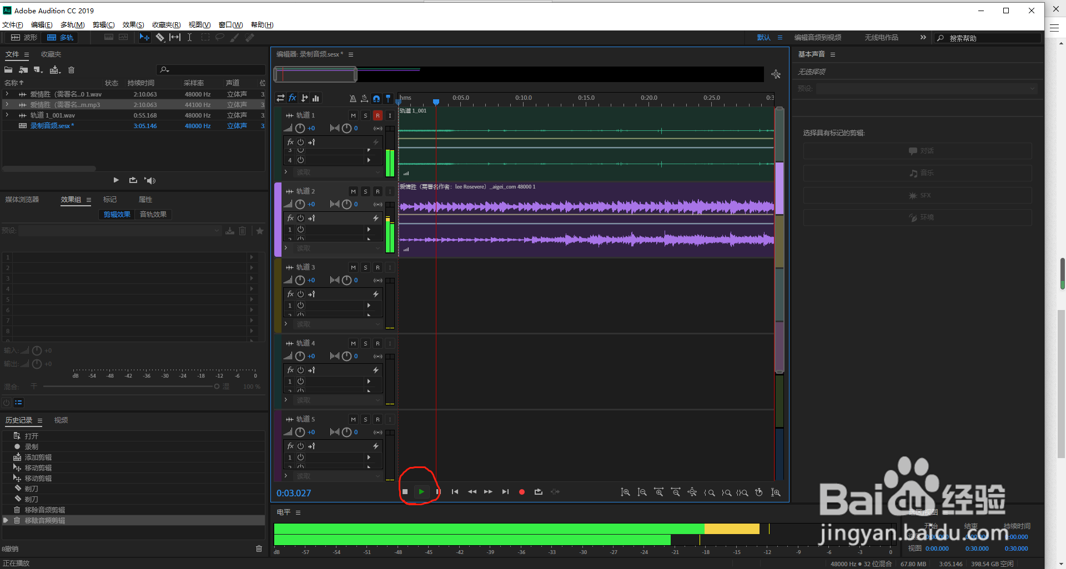Show the track EQ section

tap(316, 98)
